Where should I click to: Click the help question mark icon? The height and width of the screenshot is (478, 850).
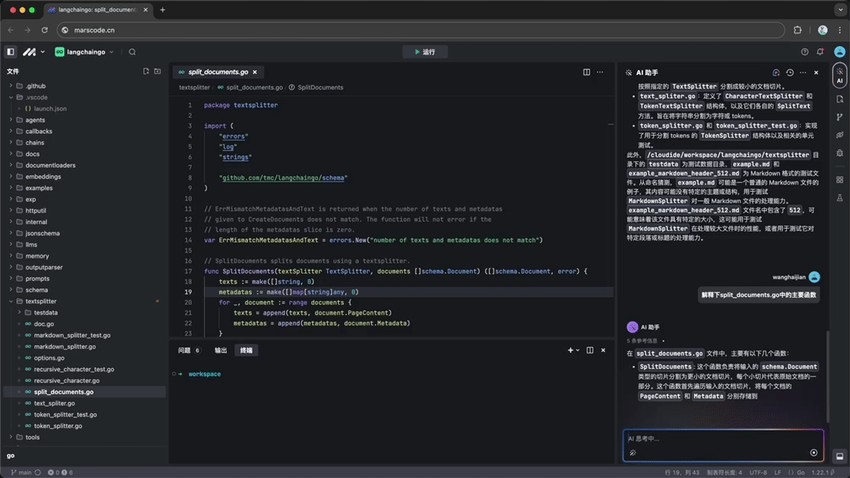pyautogui.click(x=804, y=52)
